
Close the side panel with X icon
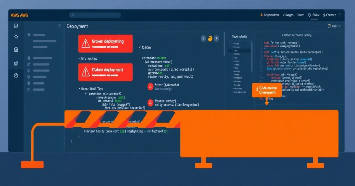59,26
